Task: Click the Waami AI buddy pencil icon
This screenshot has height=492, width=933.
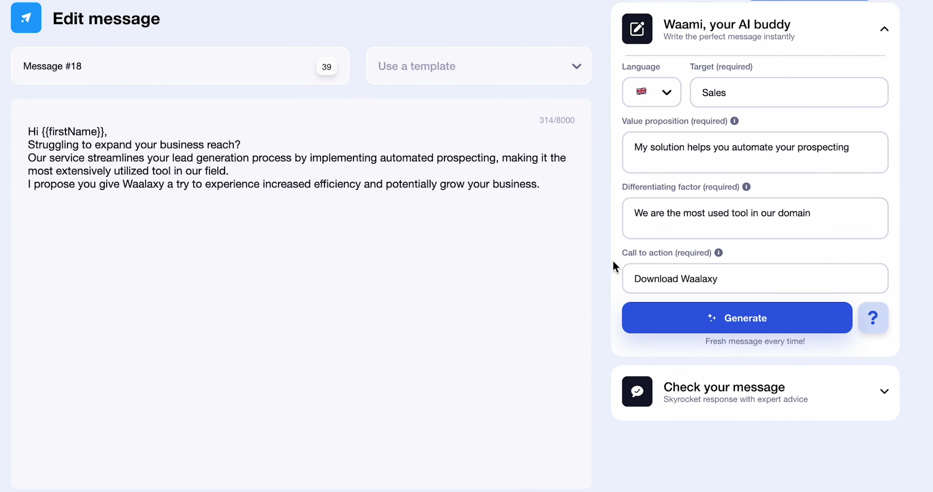Action: click(x=637, y=29)
